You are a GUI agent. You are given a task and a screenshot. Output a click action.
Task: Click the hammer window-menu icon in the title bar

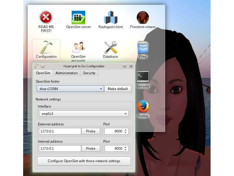coord(36,66)
